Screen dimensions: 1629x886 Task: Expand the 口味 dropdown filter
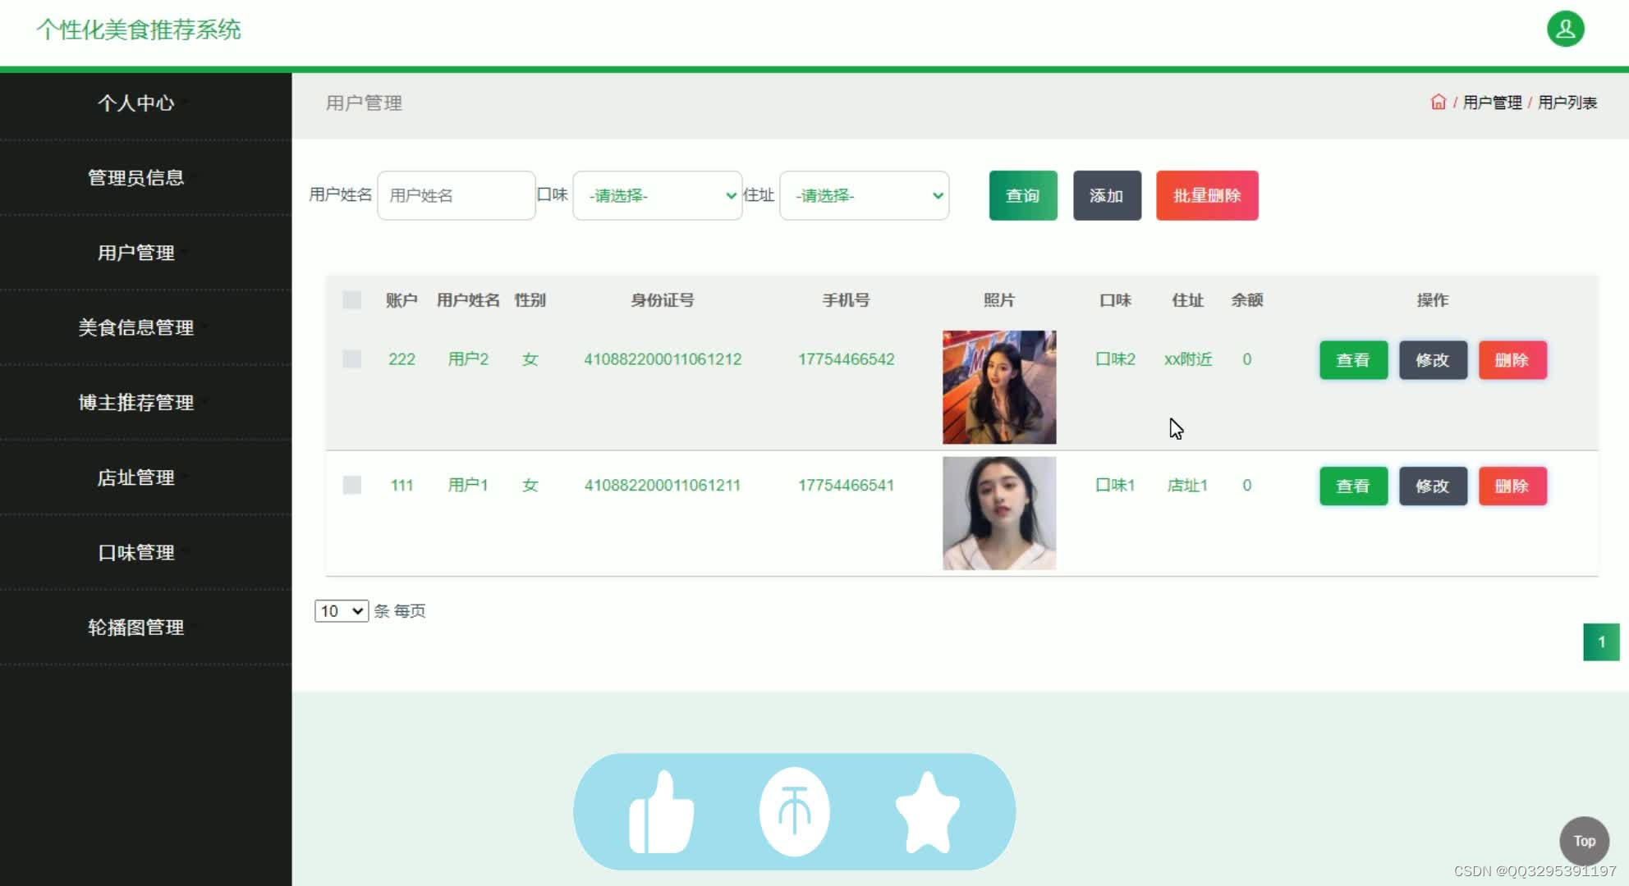655,195
